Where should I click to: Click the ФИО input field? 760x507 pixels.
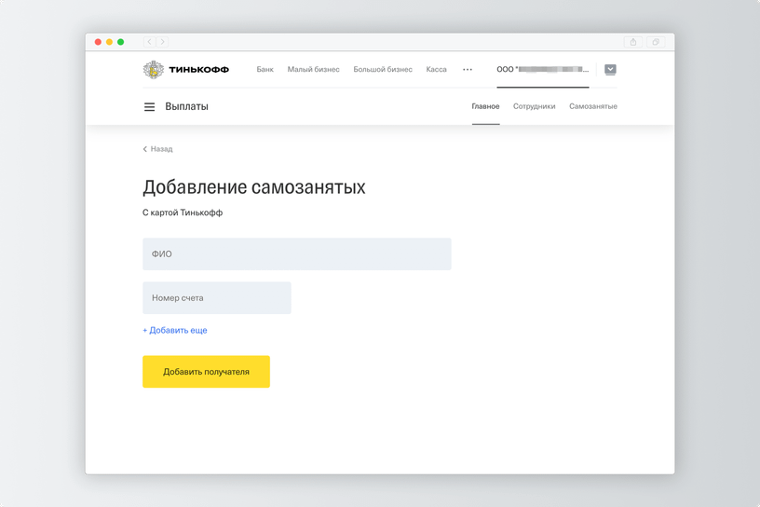coord(296,253)
